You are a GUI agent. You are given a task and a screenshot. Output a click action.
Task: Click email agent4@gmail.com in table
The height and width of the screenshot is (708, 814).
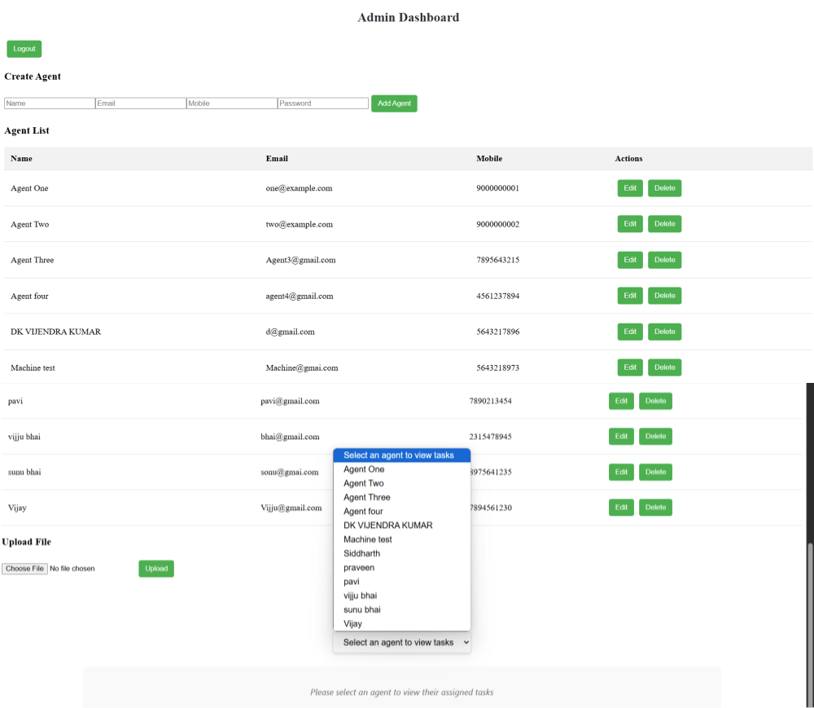click(300, 296)
